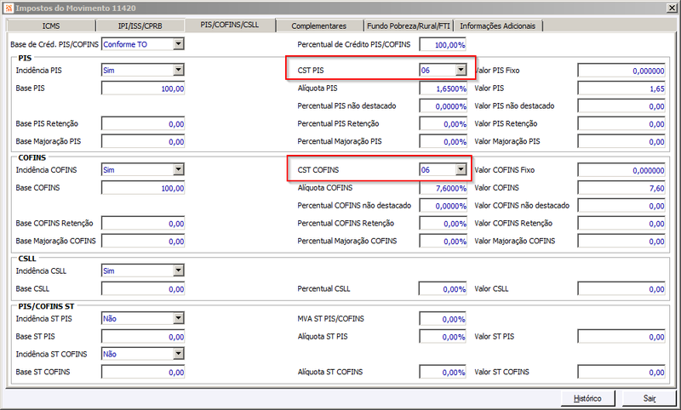Click the Base PIS input field
Screen dimensions: 681x410
[x=143, y=88]
